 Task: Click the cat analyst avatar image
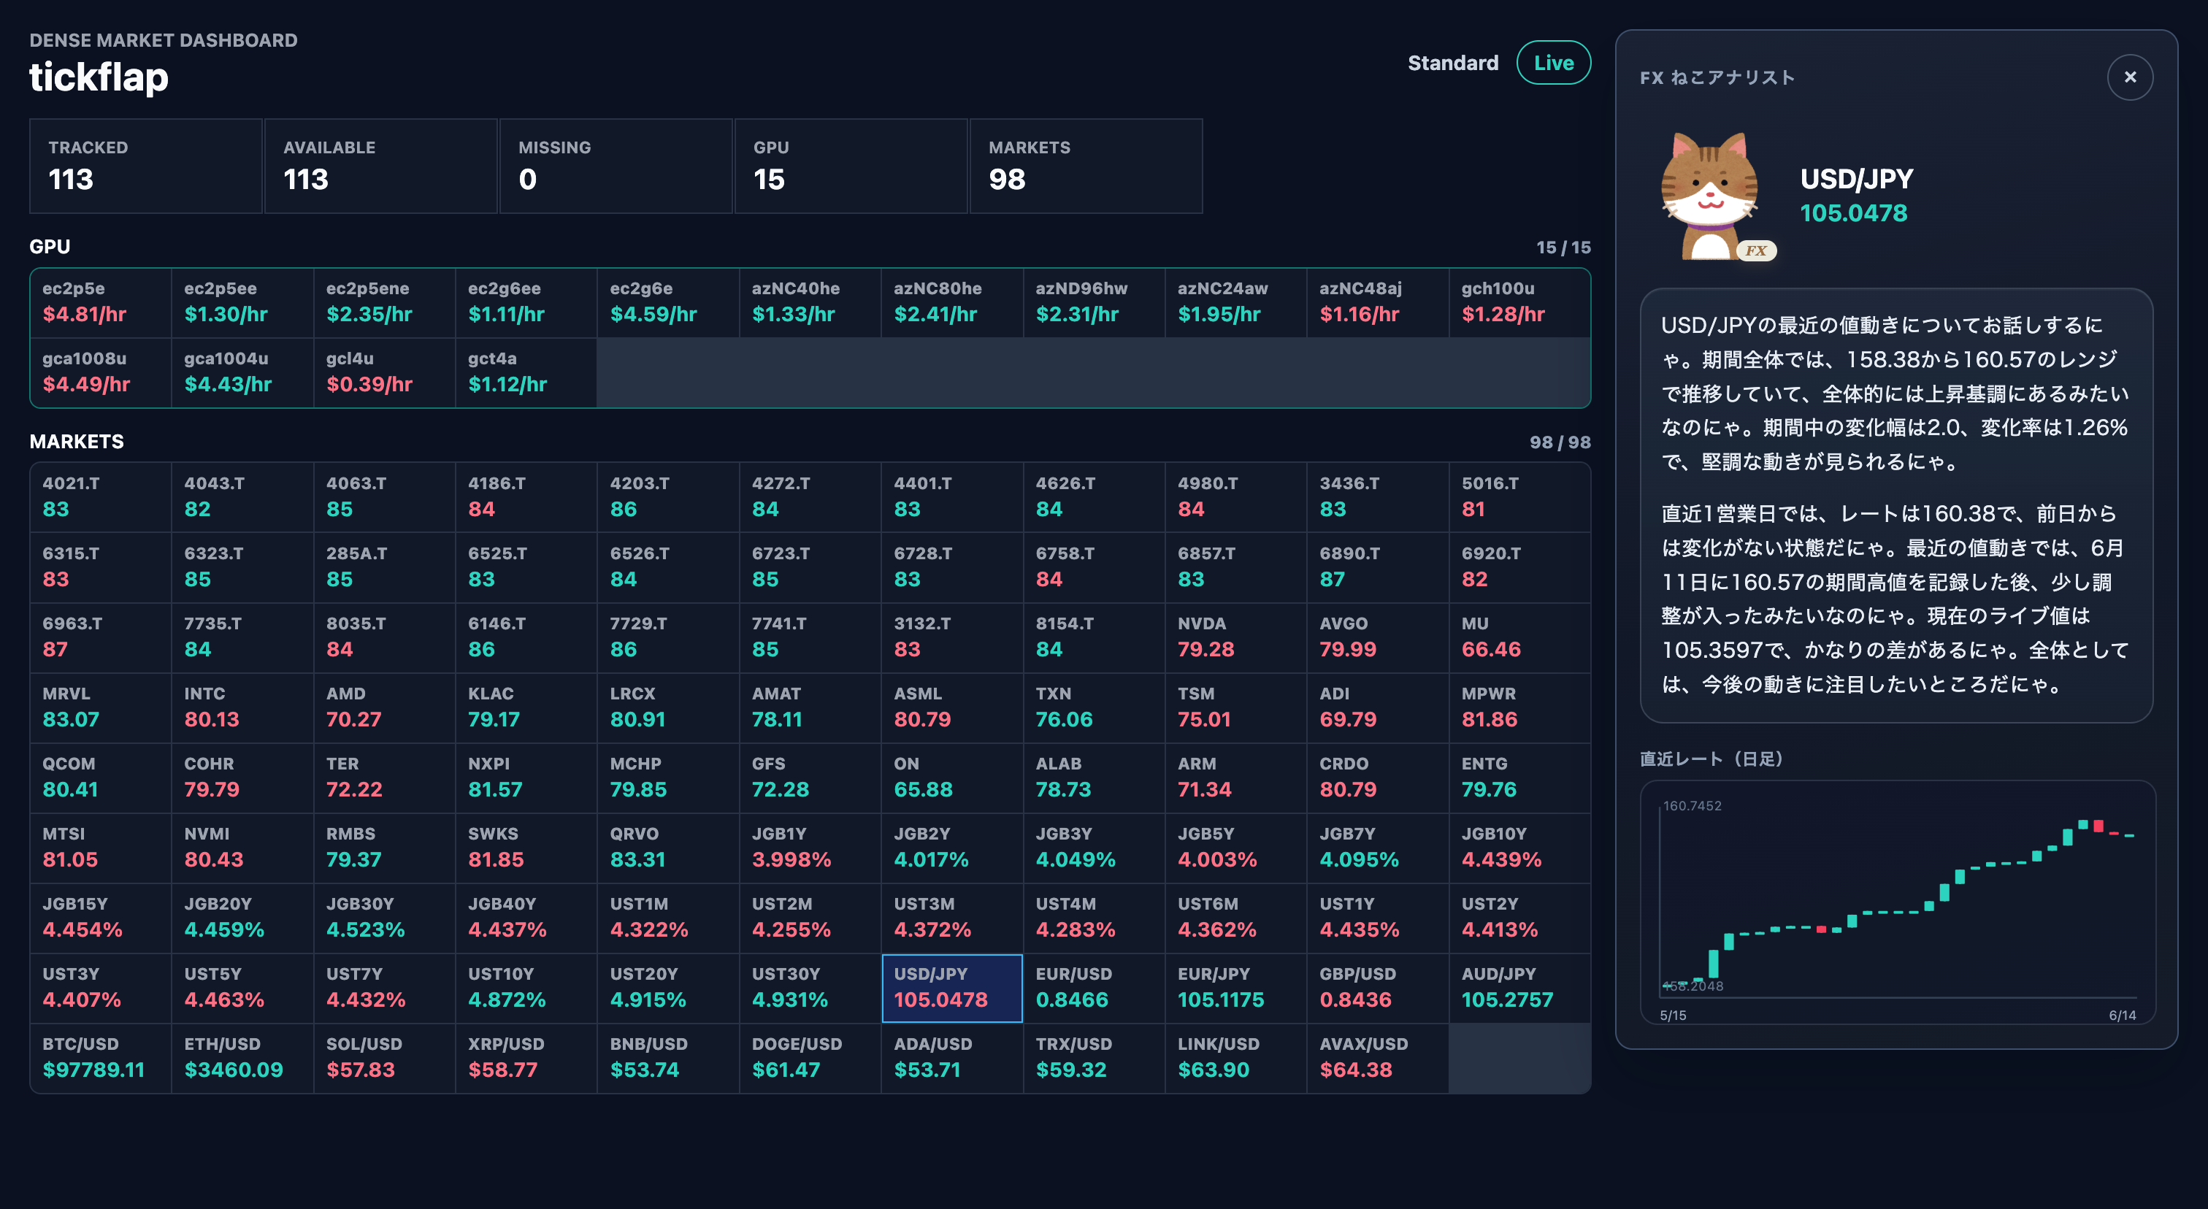pyautogui.click(x=1709, y=196)
